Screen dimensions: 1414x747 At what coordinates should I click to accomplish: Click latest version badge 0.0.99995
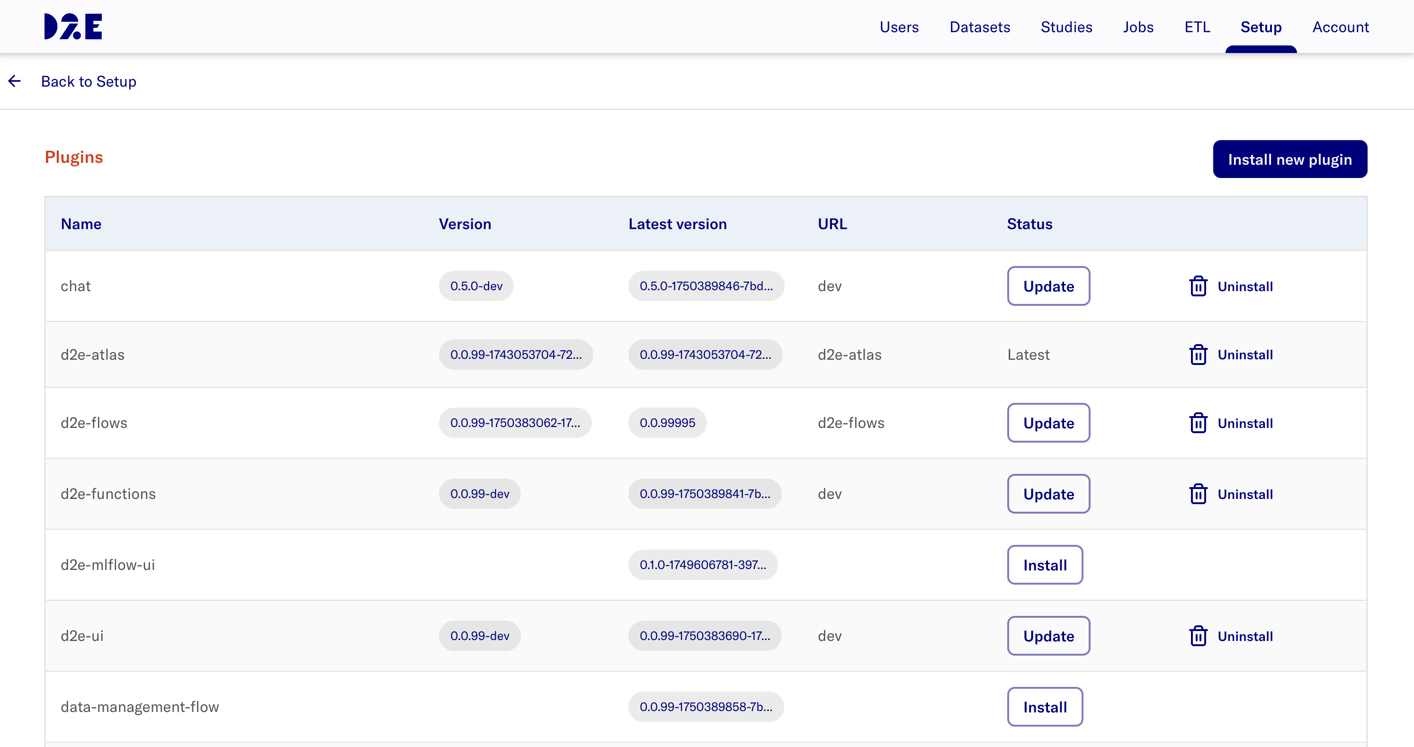point(668,423)
